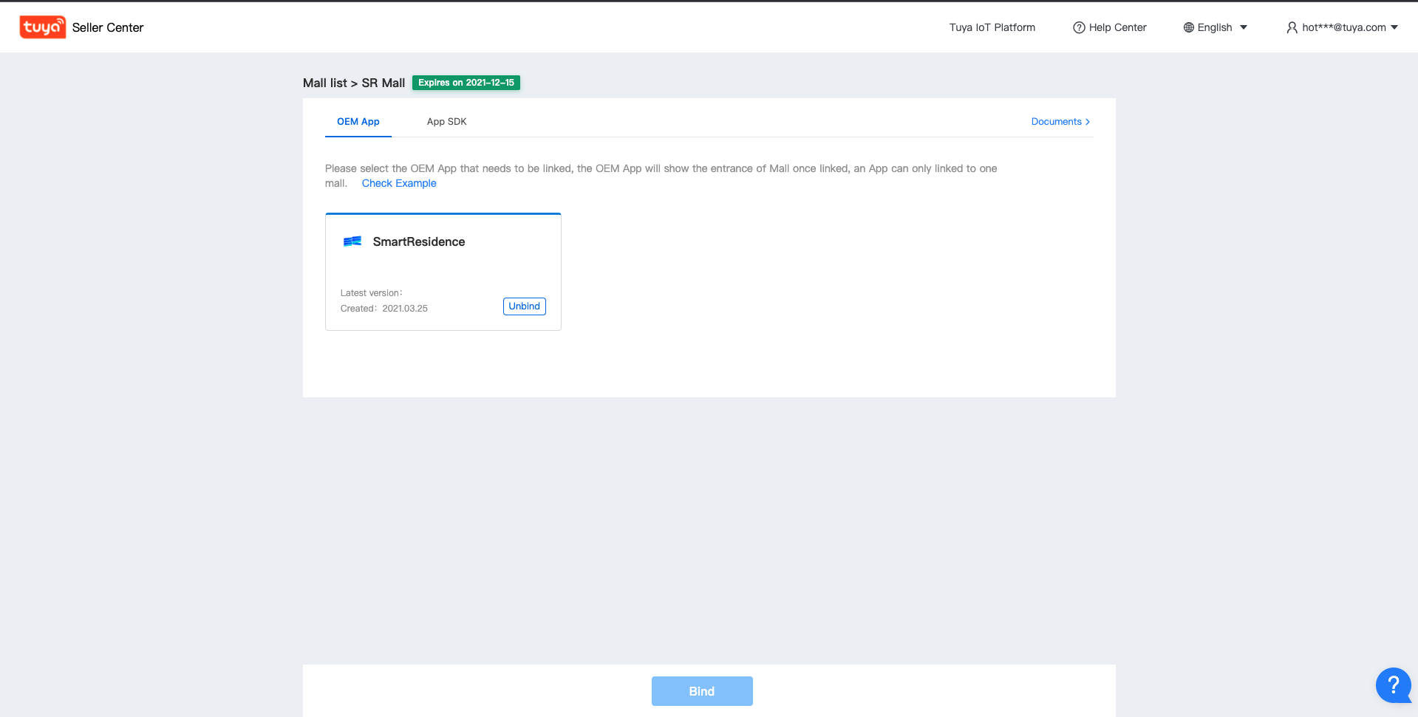Deselect the highlighted OEM app card
This screenshot has width=1418, height=717.
point(443,271)
